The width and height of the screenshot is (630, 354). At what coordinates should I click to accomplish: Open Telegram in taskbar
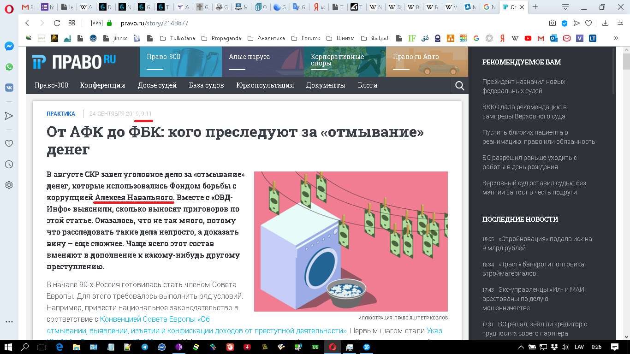coord(145,347)
